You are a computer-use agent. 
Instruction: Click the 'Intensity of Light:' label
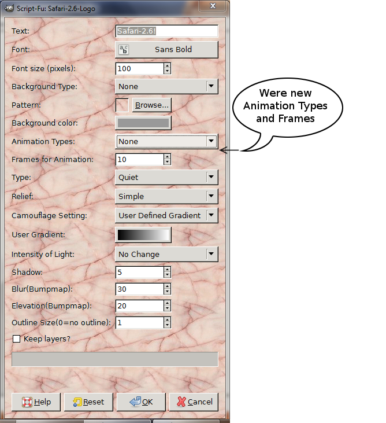coord(43,254)
